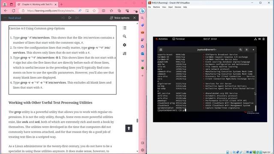The height and width of the screenshot is (154, 274).
Task: Close the Chapter 4 browser tab
Action: coord(56,5)
